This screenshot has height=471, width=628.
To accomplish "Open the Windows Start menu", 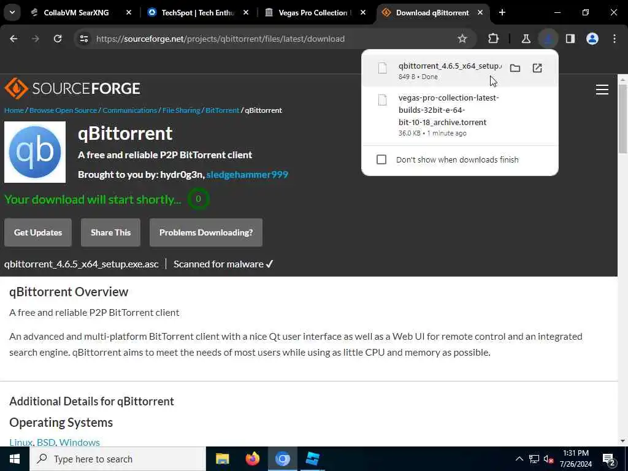I will tap(15, 459).
